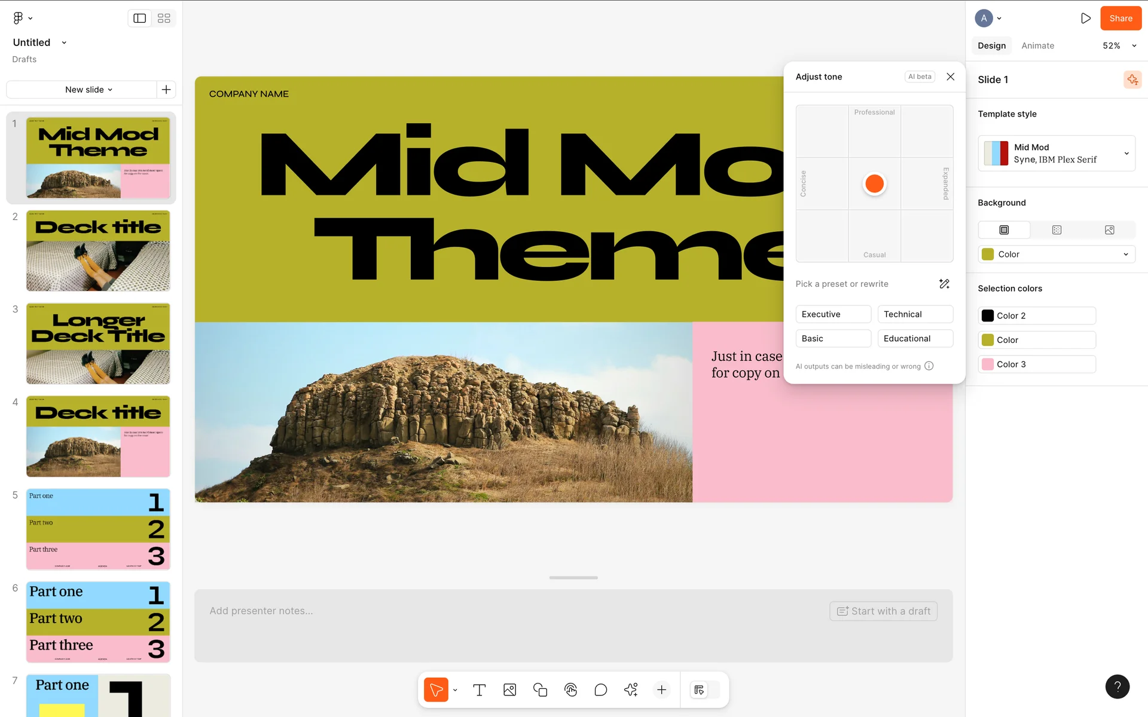Select the Shapes tool icon
The width and height of the screenshot is (1148, 717).
pos(540,690)
